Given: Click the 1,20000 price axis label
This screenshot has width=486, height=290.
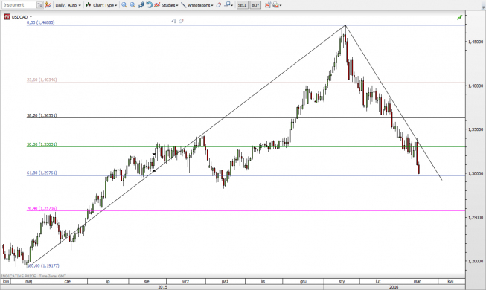Looking at the screenshot, I should pyautogui.click(x=476, y=261).
